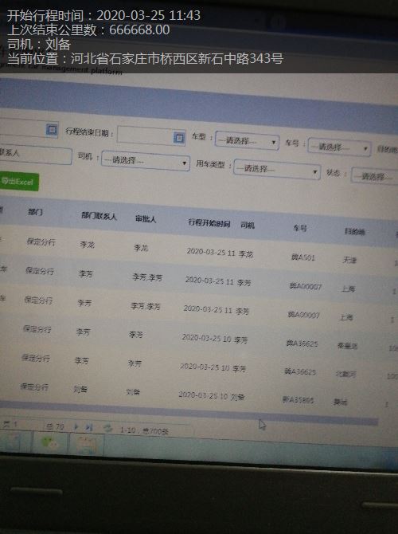Sort by the 车号 column header
Viewport: 398px width, 534px height.
(300, 228)
